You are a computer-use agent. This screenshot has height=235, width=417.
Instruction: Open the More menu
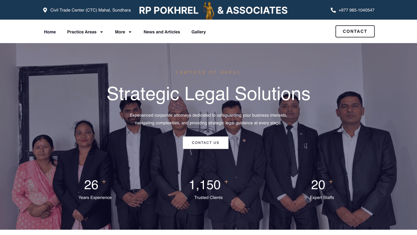120,32
